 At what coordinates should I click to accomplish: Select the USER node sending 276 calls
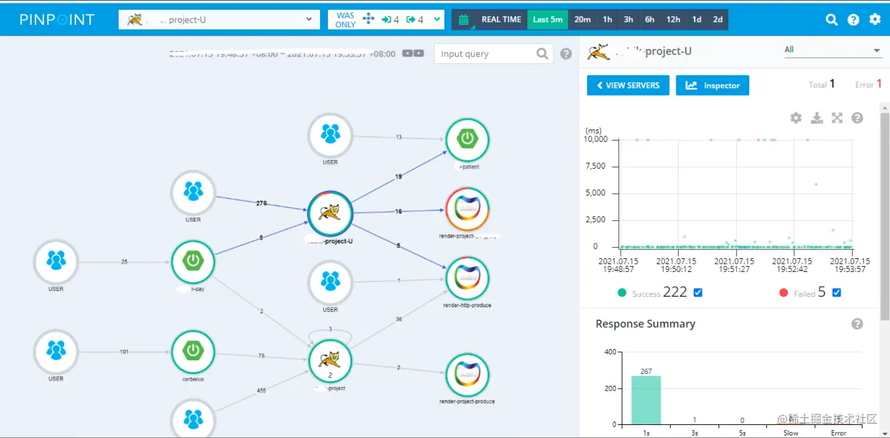[193, 192]
